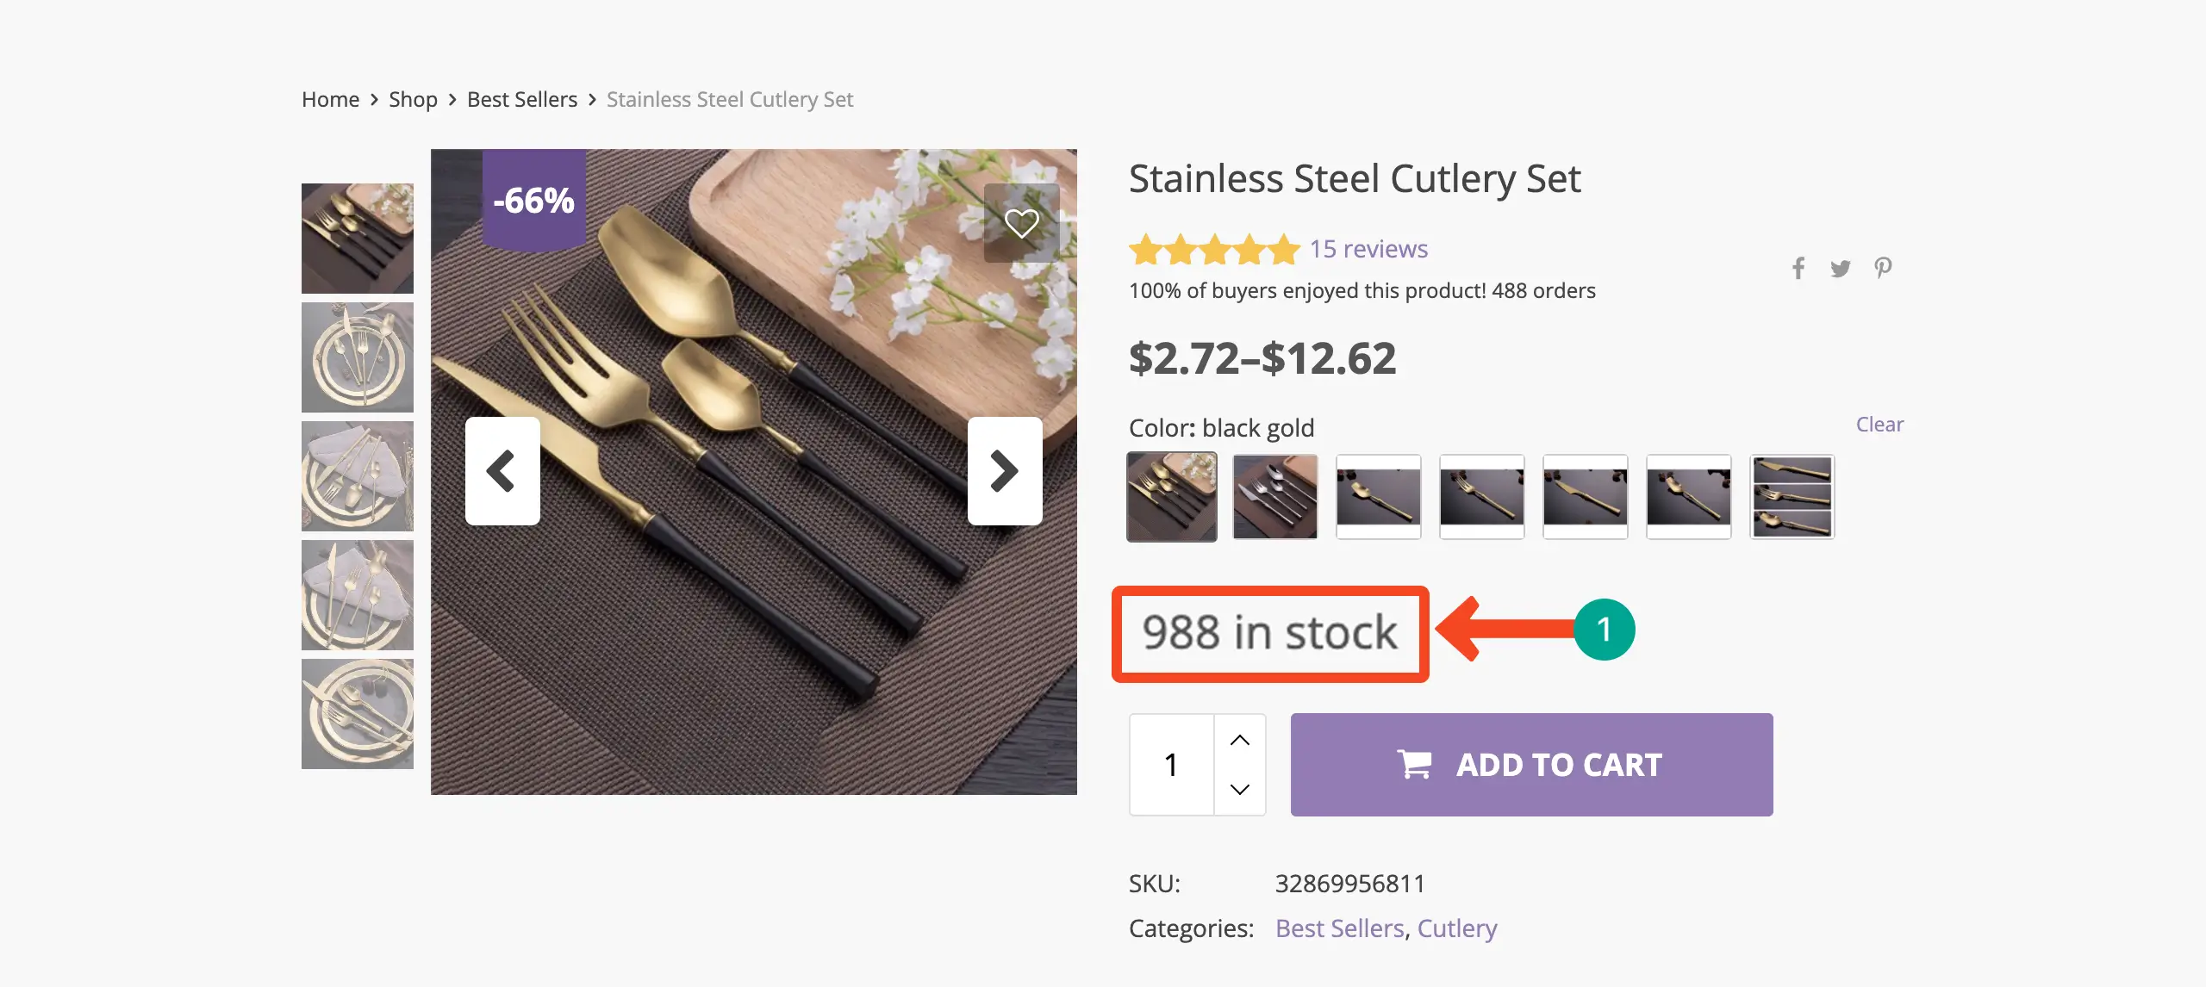Go to Shop breadcrumb link

[413, 100]
